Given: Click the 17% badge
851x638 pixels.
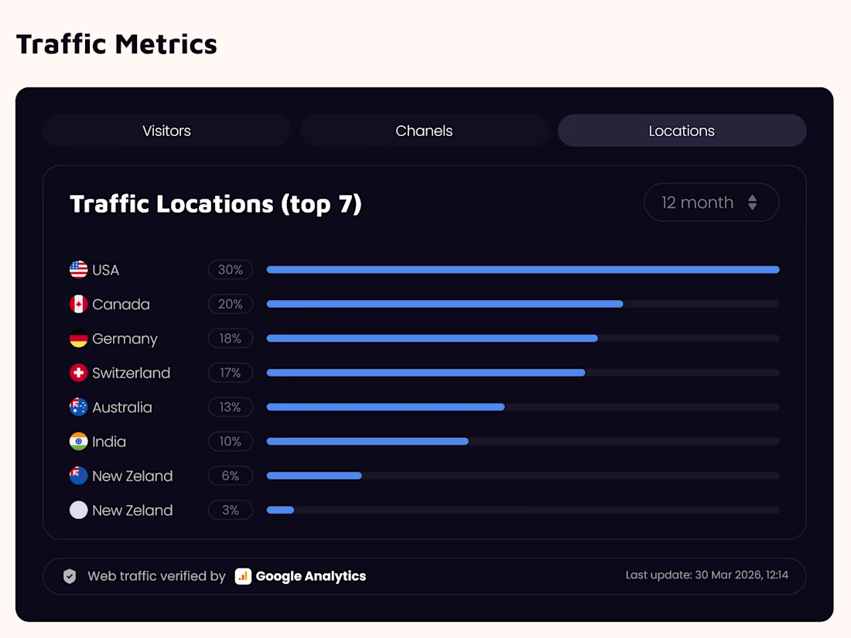Looking at the screenshot, I should (231, 373).
